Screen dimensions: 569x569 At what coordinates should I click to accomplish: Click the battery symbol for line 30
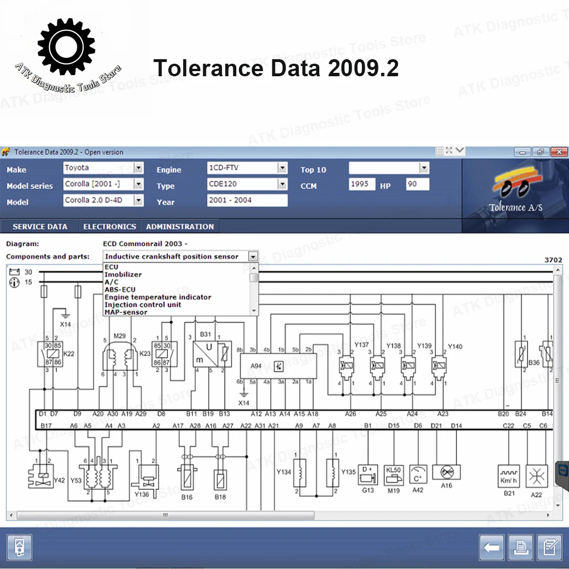click(x=15, y=272)
